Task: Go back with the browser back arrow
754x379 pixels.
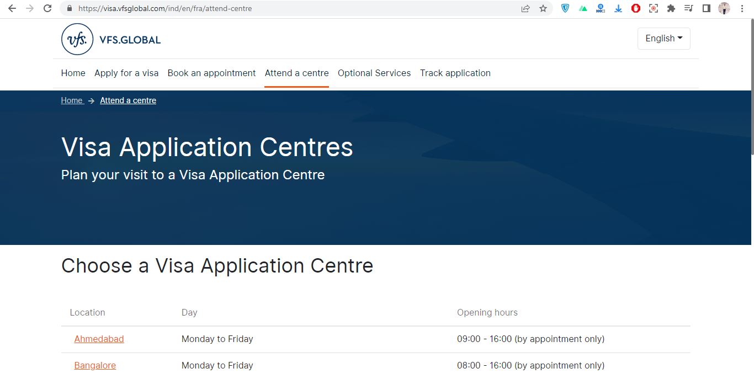Action: [x=12, y=8]
